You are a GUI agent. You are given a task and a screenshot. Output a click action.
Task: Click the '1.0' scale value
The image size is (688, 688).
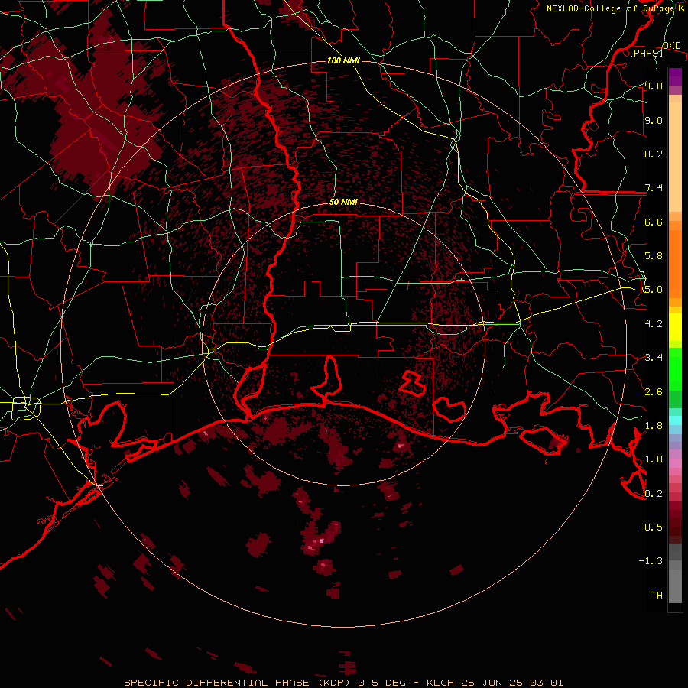point(654,459)
